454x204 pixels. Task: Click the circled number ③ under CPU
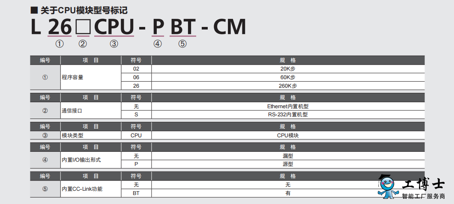coord(114,44)
